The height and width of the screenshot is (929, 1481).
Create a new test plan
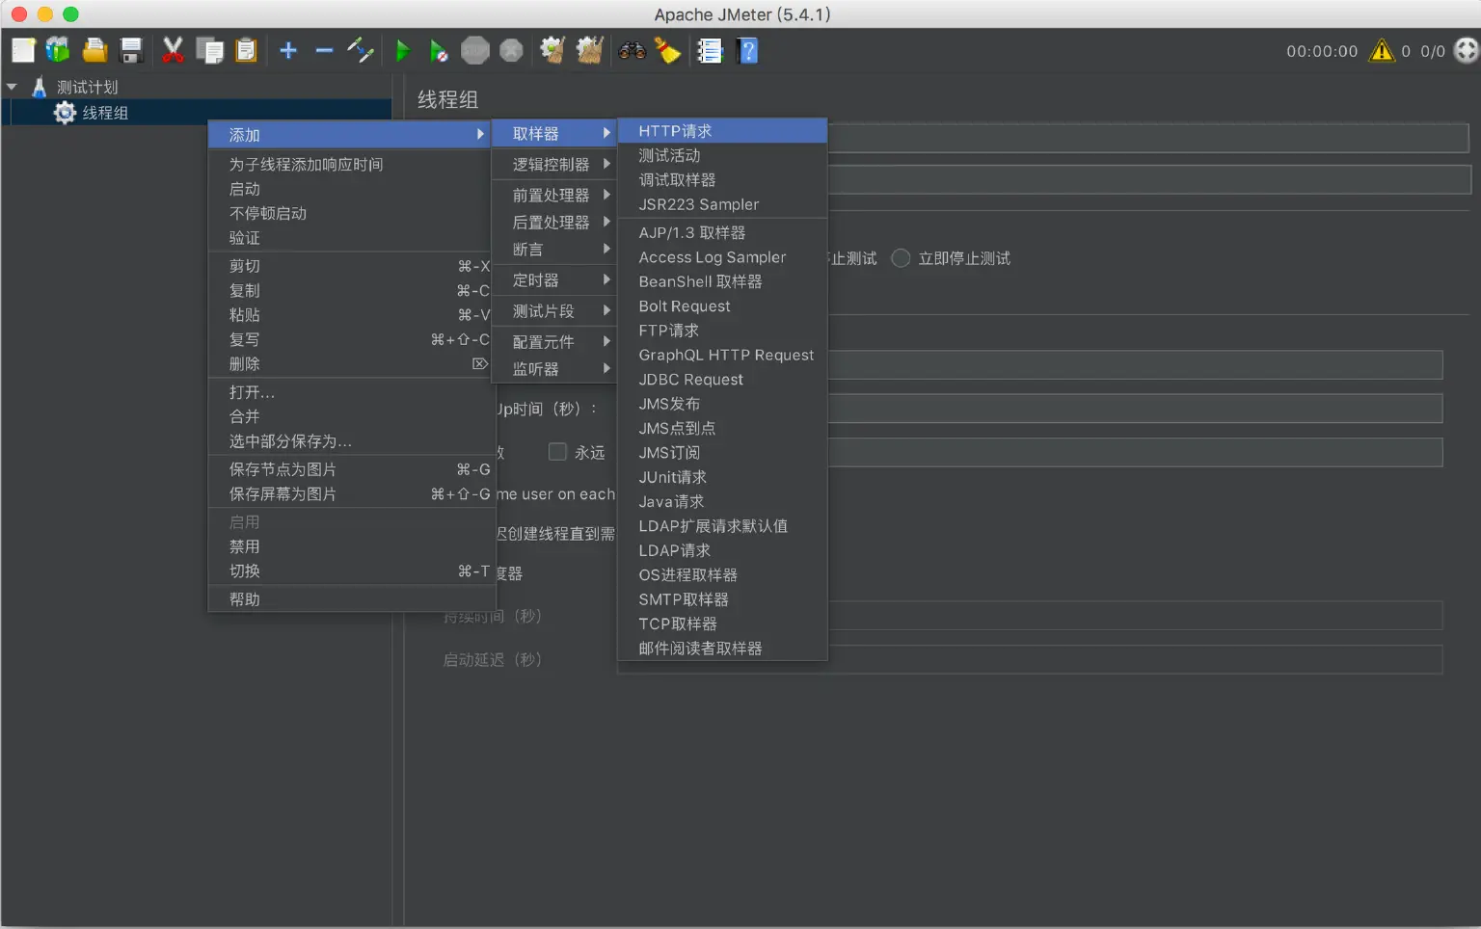[x=23, y=49]
